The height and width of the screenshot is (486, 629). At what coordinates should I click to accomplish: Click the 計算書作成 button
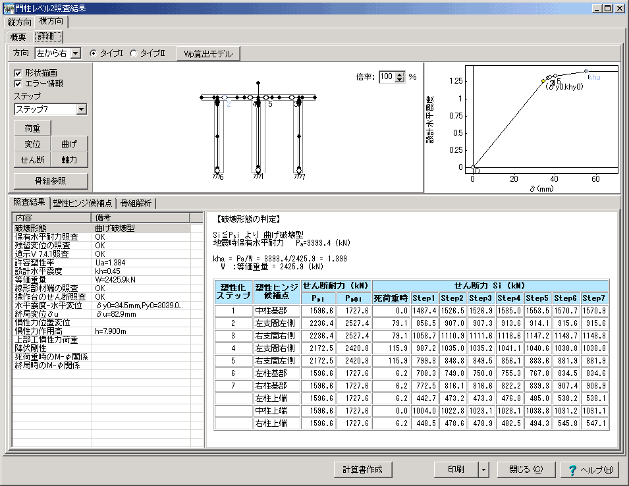pyautogui.click(x=363, y=470)
